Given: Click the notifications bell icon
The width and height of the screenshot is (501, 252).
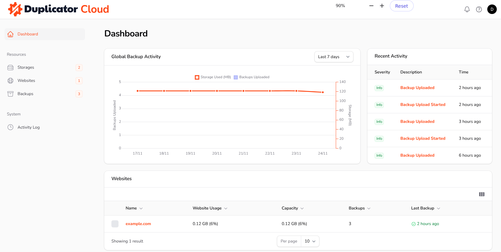Looking at the screenshot, I should click(x=467, y=10).
